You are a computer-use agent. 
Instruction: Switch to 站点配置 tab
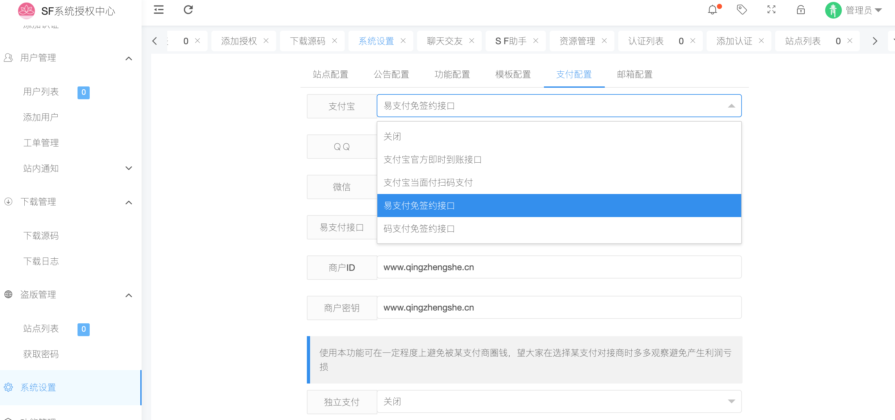click(330, 74)
